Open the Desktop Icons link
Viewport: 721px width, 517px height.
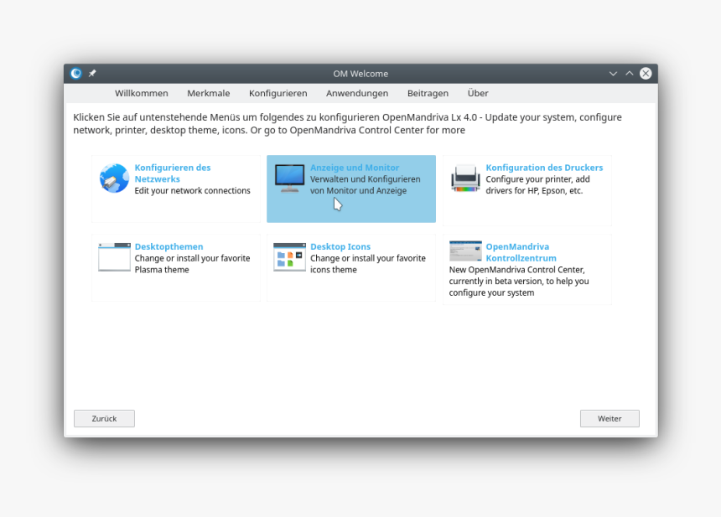click(340, 247)
